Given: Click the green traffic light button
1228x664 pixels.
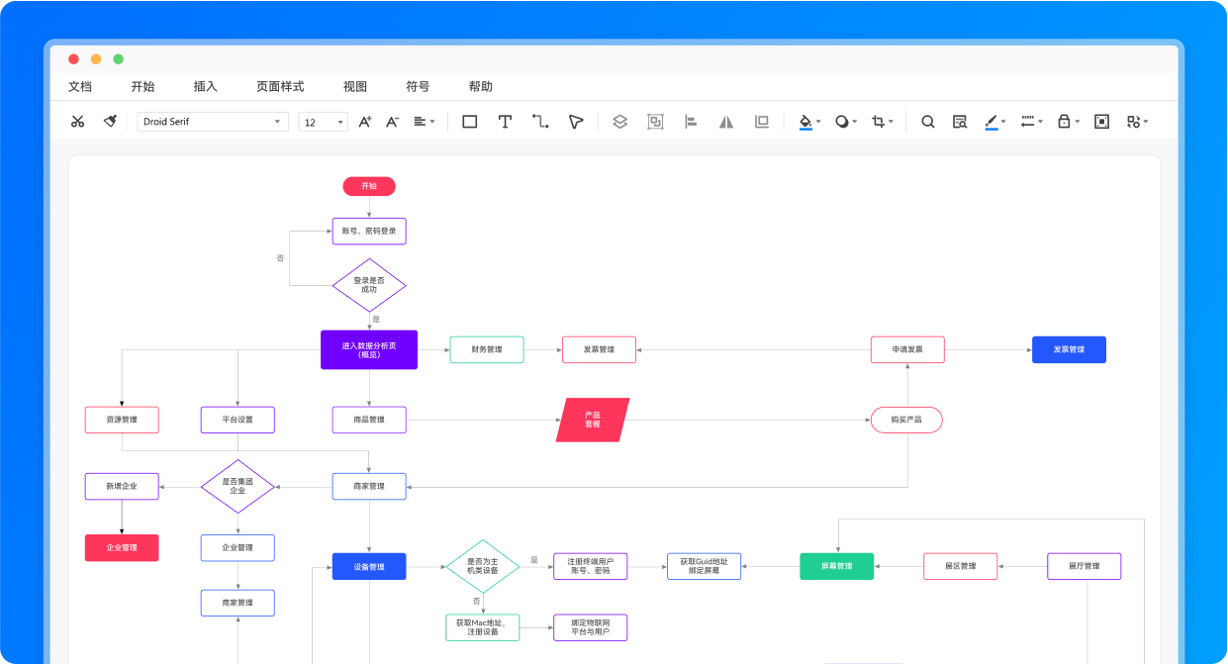Looking at the screenshot, I should pyautogui.click(x=119, y=59).
